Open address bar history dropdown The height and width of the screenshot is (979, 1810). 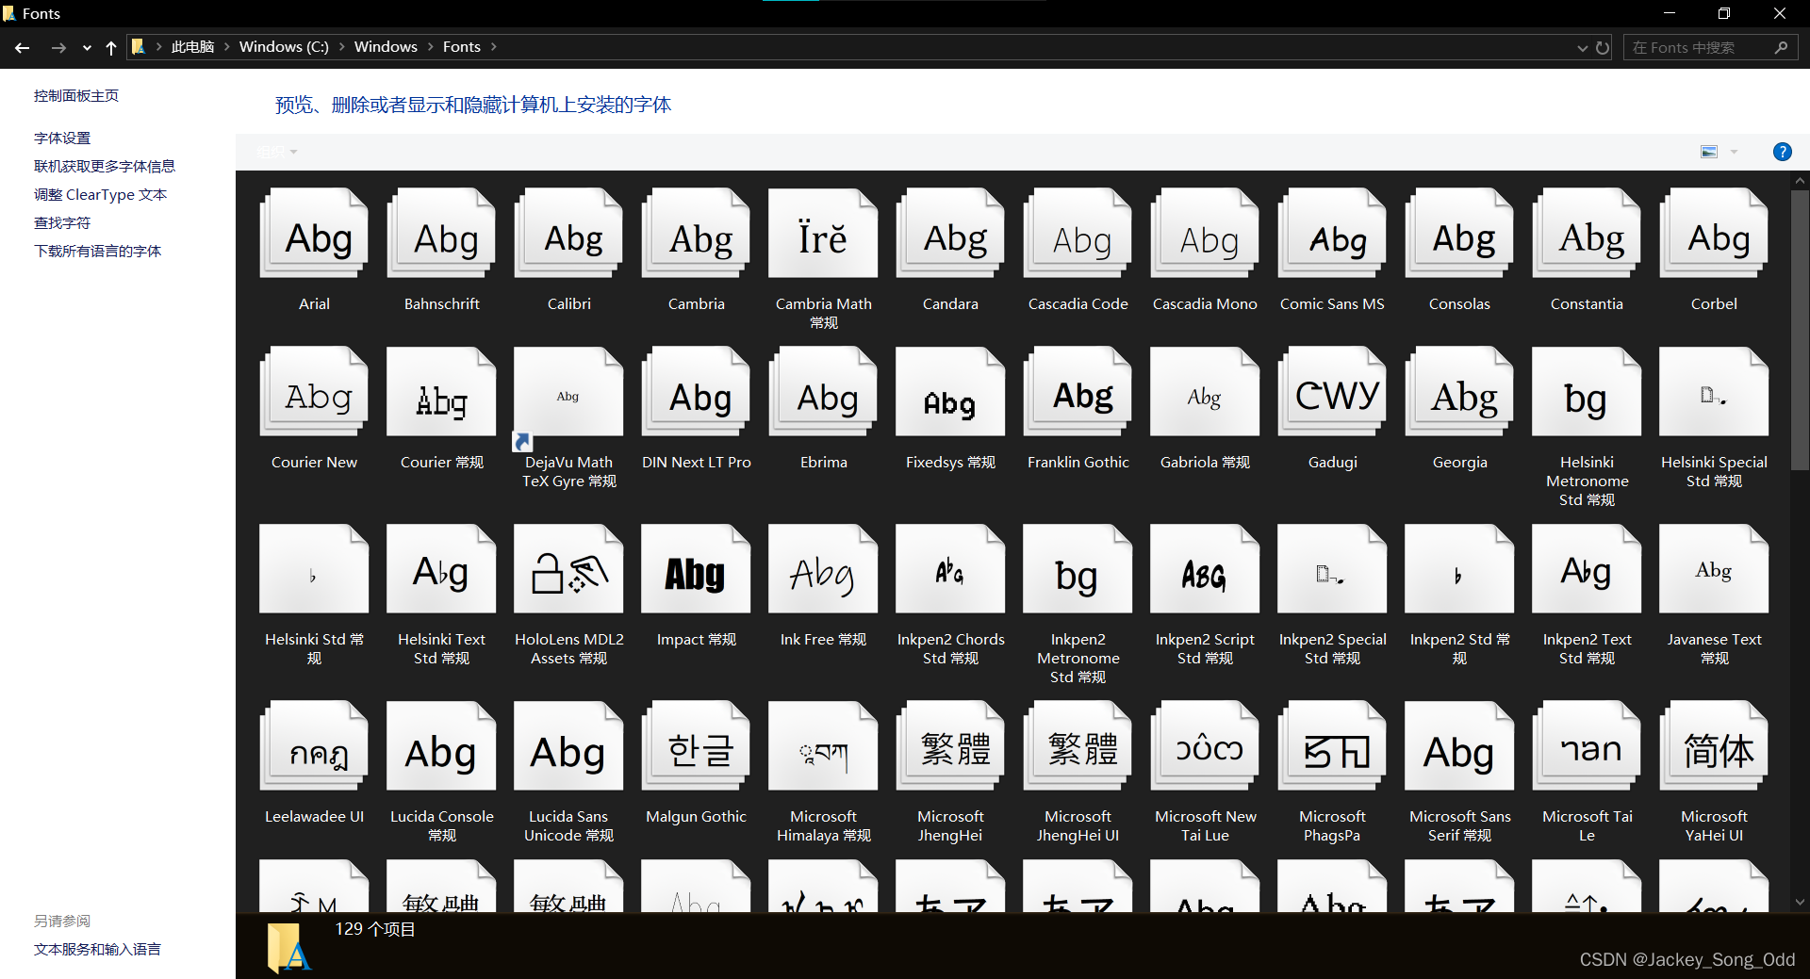point(1582,47)
